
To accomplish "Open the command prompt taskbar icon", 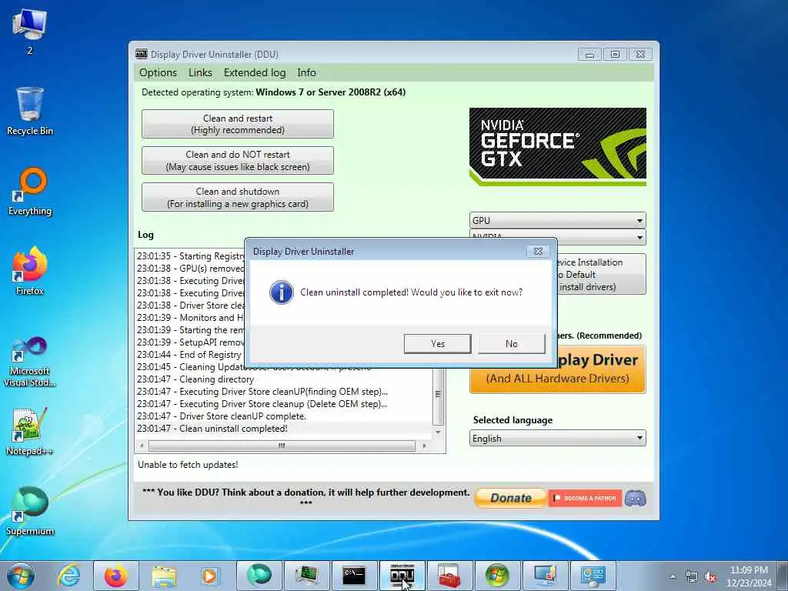I will [x=354, y=576].
